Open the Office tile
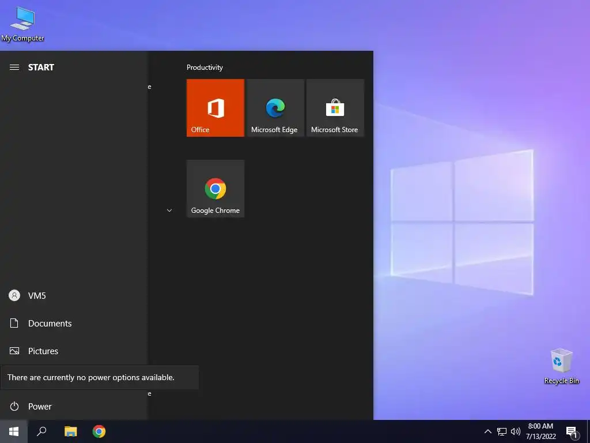This screenshot has height=443, width=590. [215, 108]
